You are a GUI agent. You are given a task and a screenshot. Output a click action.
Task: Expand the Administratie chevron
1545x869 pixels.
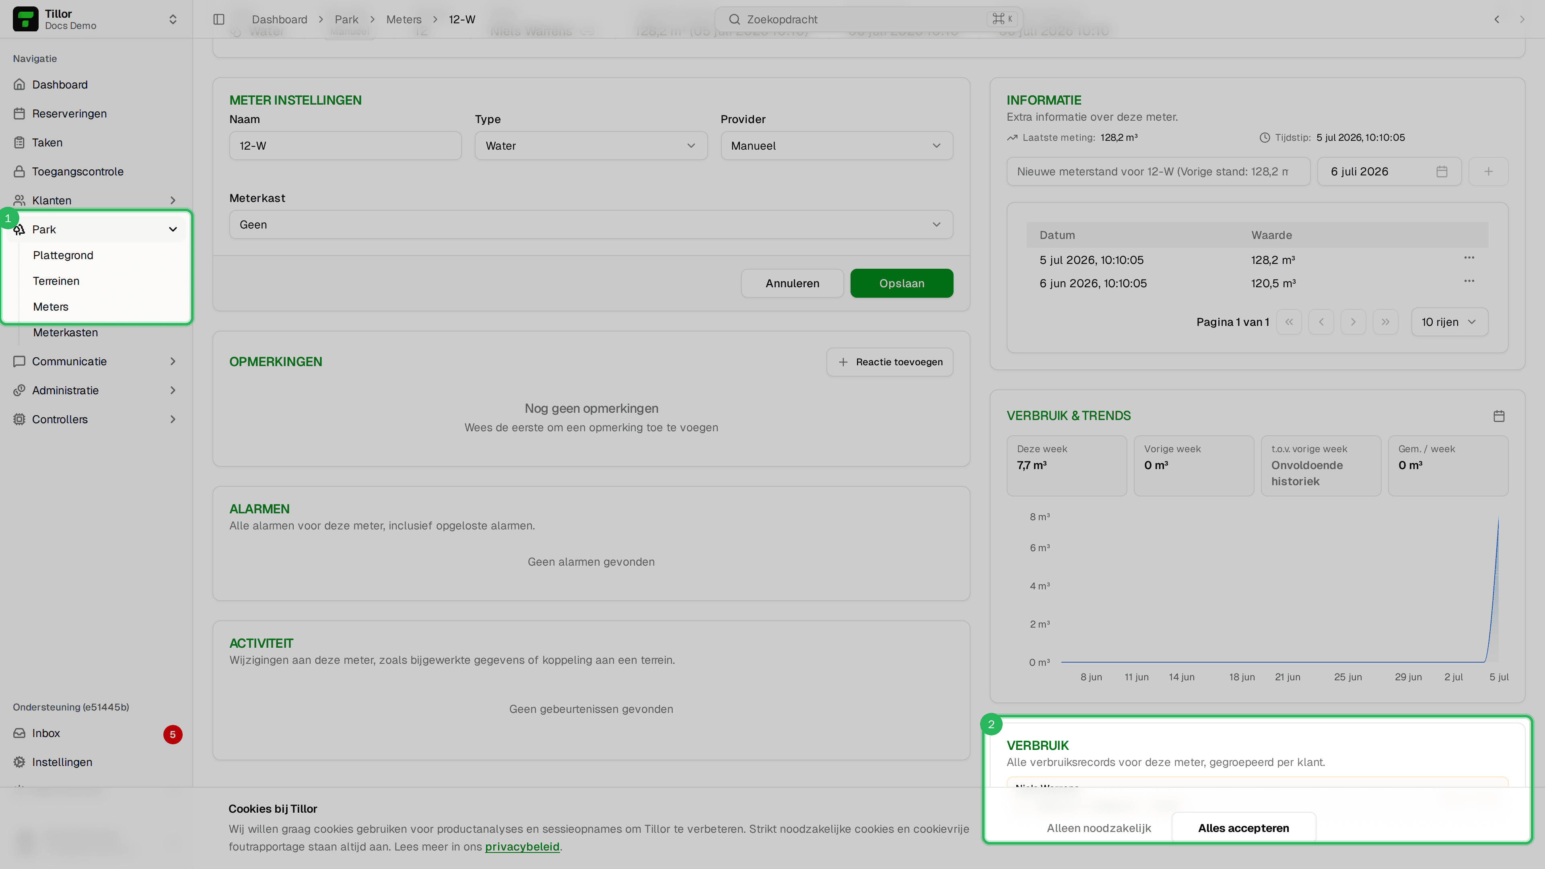[x=173, y=390]
